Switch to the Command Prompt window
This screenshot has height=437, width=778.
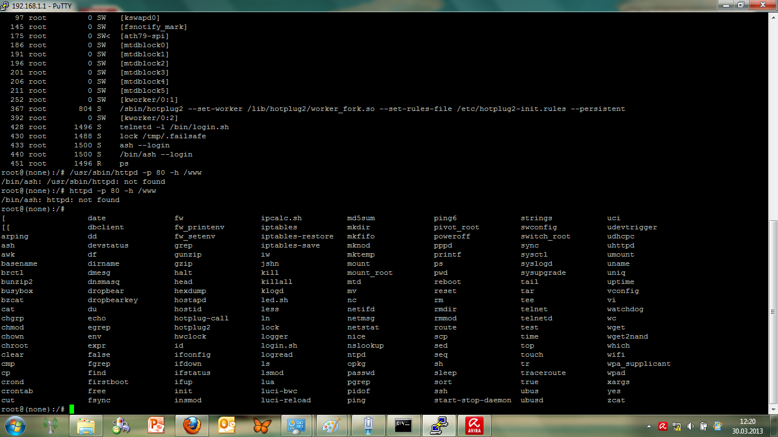click(x=403, y=426)
